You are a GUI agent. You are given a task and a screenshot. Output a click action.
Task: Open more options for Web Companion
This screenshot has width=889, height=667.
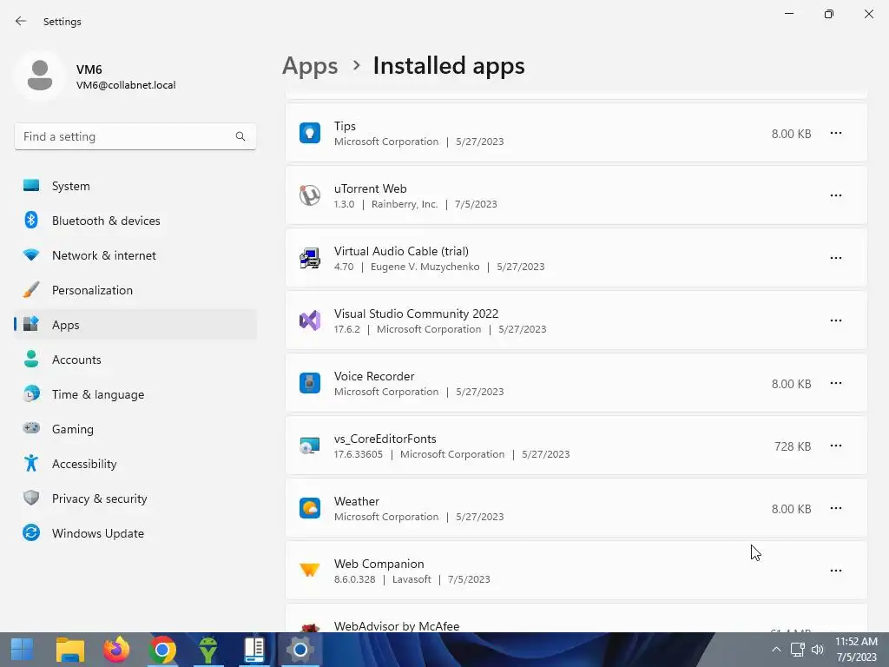pos(836,571)
